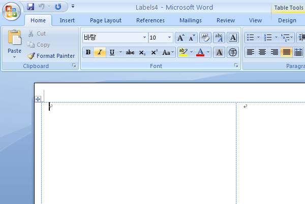Place cursor in the second label cell

271,153
